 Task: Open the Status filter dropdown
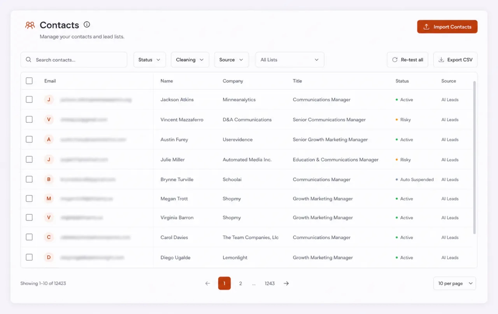(x=150, y=60)
